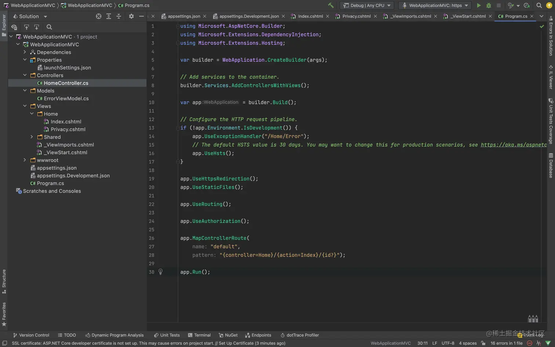Image resolution: width=555 pixels, height=347 pixels.
Task: Expand all nodes in Solution explorer
Action: 109,16
